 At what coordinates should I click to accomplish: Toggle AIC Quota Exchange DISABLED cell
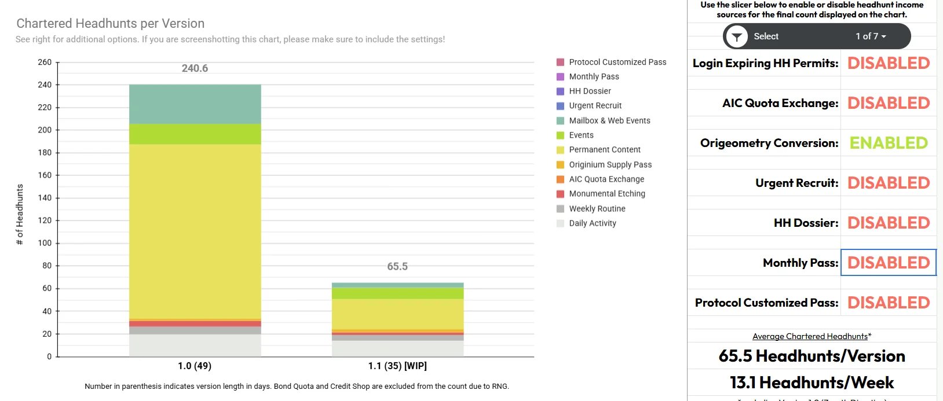(x=889, y=103)
